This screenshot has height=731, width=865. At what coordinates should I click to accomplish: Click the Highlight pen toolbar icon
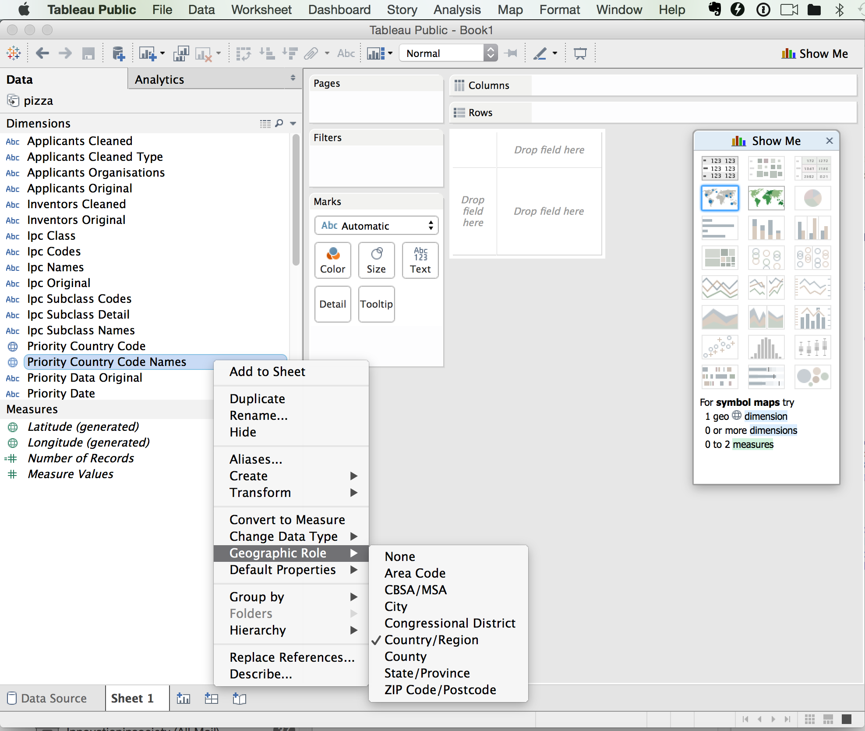tap(540, 53)
